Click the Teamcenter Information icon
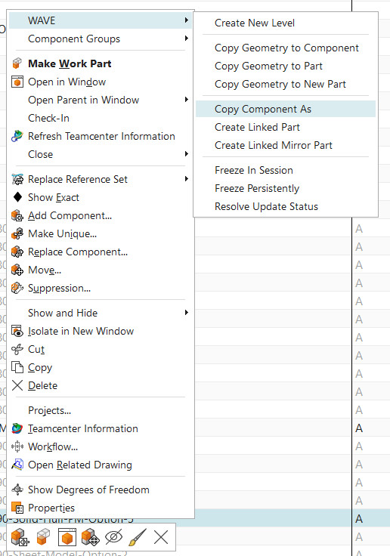 (x=17, y=428)
